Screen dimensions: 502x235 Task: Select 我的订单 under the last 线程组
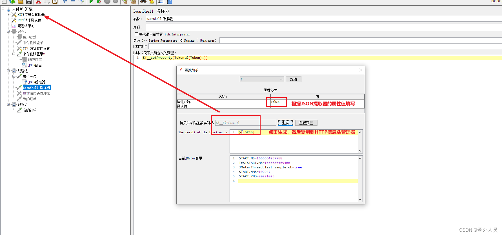pos(30,110)
